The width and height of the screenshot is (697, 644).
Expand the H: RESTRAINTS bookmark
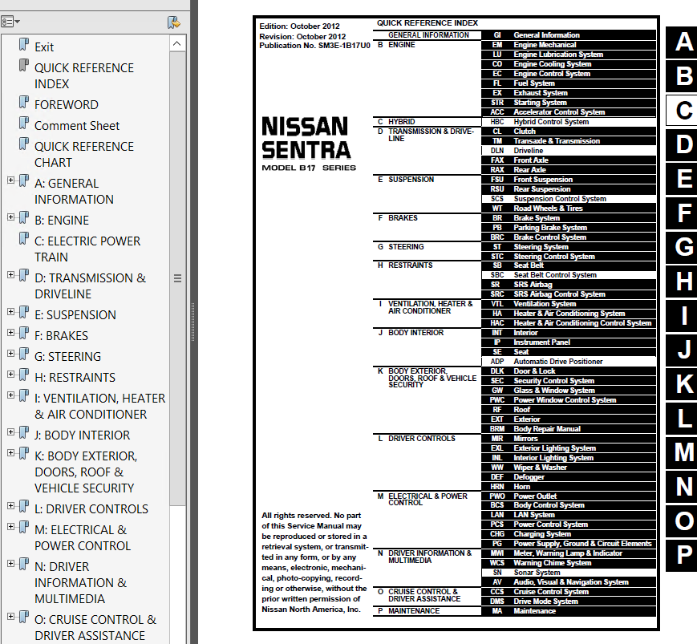10,375
